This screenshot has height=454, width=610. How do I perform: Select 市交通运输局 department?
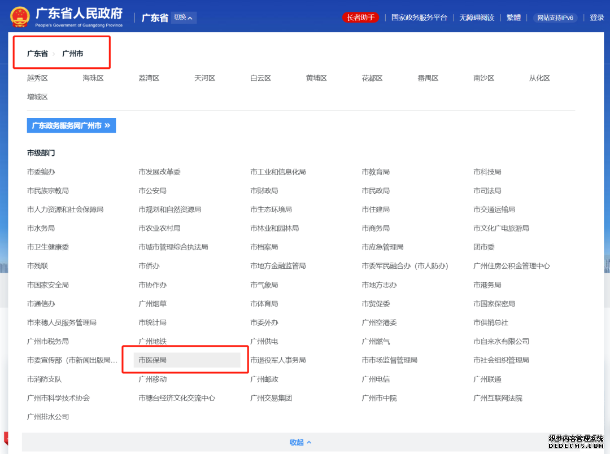pyautogui.click(x=494, y=209)
